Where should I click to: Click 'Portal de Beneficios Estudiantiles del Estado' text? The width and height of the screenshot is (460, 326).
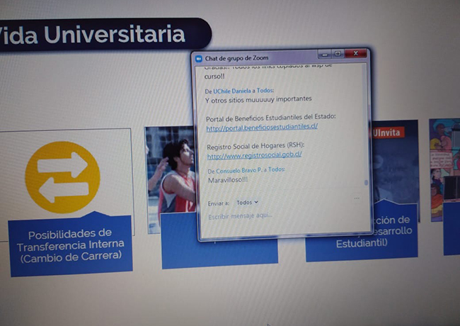point(271,118)
